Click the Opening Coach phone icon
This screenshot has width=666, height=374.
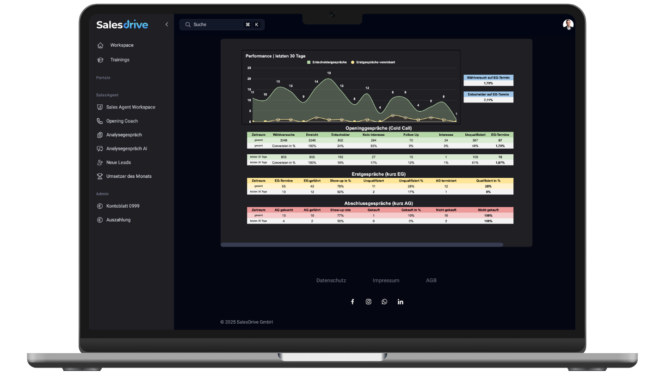click(x=99, y=121)
